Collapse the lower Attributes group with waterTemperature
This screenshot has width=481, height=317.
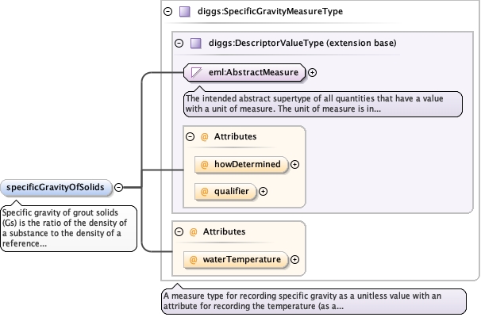(179, 231)
